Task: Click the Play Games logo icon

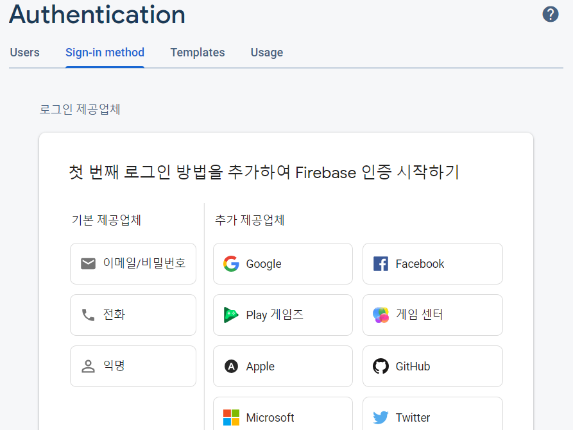Action: pyautogui.click(x=231, y=315)
